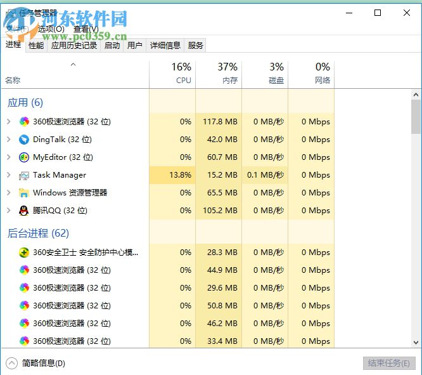The height and width of the screenshot is (375, 422).
Task: Select the 60.7 MB memory cell
Action: click(x=219, y=157)
